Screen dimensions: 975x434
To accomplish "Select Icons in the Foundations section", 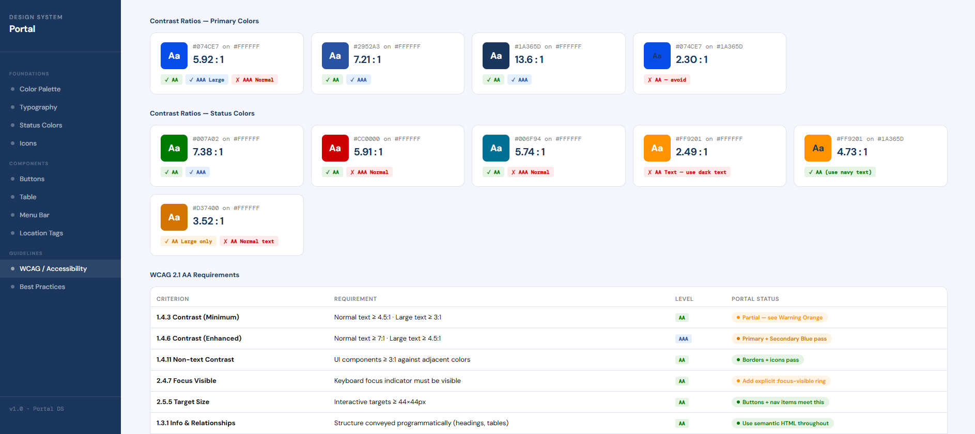I will point(60,143).
